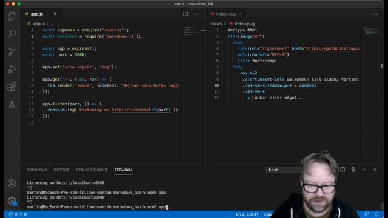Open the Manage gear settings icon
This screenshot has width=388, height=218.
pyautogui.click(x=12, y=201)
